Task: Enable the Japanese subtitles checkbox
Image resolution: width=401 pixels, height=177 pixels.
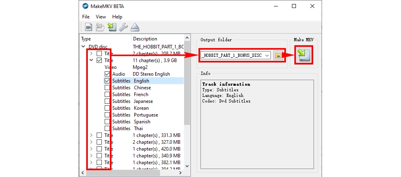Action: 107,101
